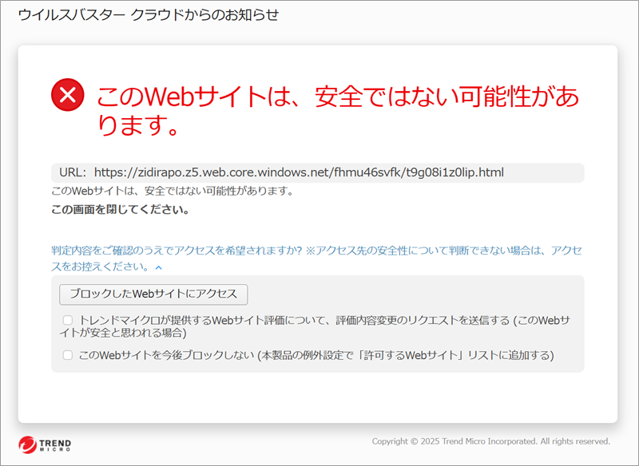Enable the 評価内容変更のリクエストを送信する checkbox
This screenshot has width=639, height=466.
tap(68, 320)
